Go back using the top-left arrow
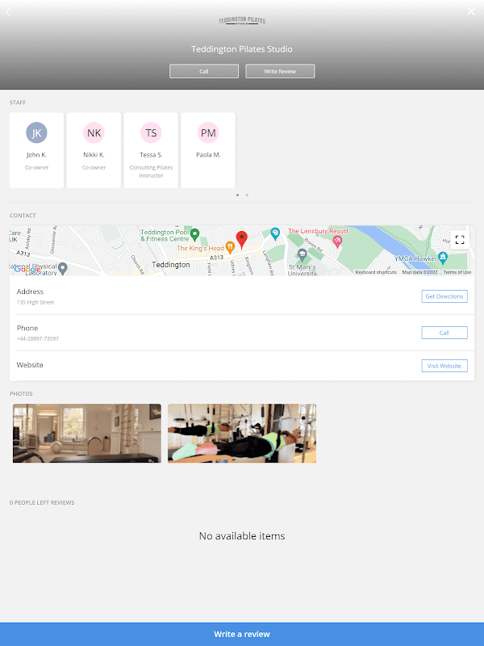The height and width of the screenshot is (646, 484). point(8,12)
